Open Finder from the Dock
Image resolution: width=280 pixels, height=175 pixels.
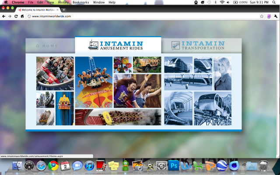tap(17, 166)
